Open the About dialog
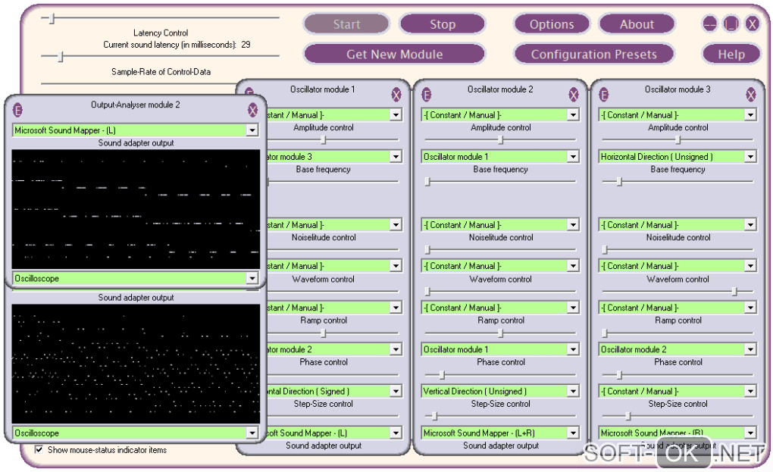773x472 pixels. 637,24
